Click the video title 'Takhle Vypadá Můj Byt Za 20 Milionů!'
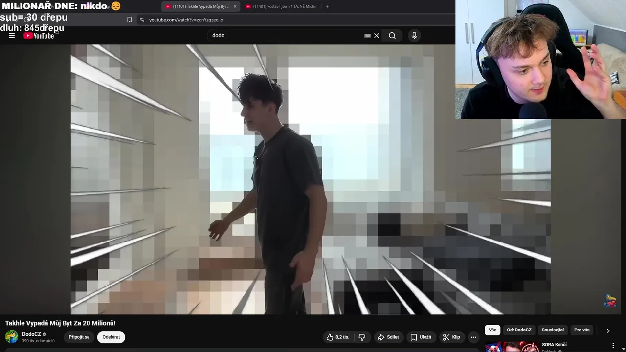626x352 pixels. click(x=60, y=323)
